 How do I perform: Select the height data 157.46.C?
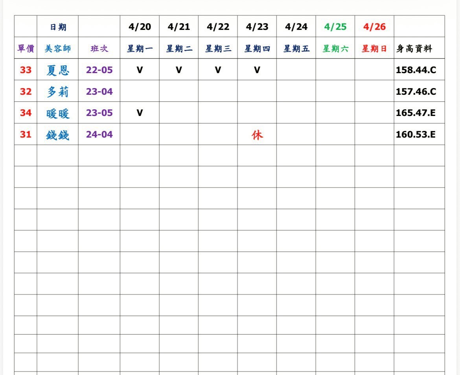click(416, 92)
